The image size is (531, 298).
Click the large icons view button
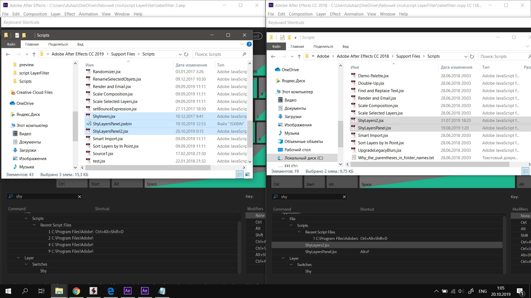click(248, 174)
